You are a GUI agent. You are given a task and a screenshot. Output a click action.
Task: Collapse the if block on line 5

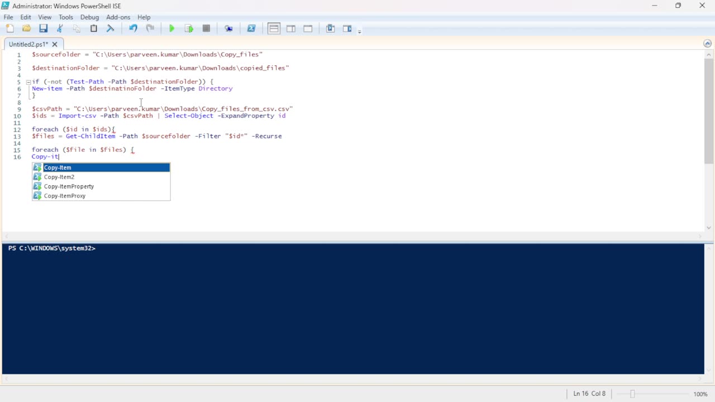pyautogui.click(x=28, y=82)
